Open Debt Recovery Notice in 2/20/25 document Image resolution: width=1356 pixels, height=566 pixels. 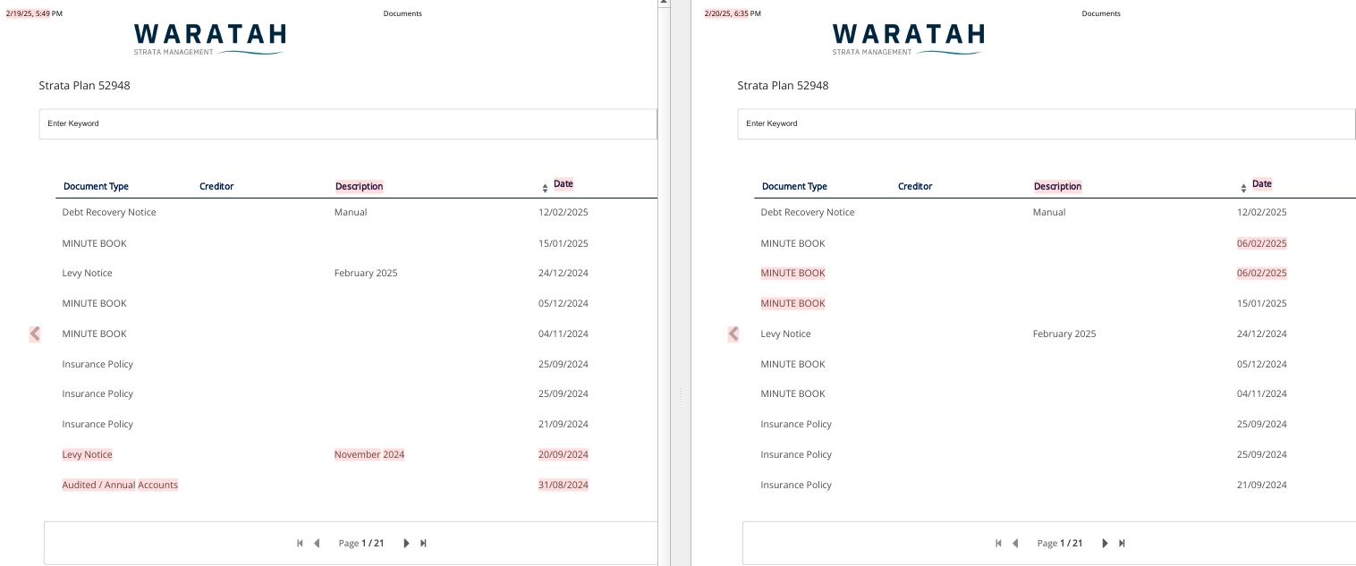click(808, 212)
